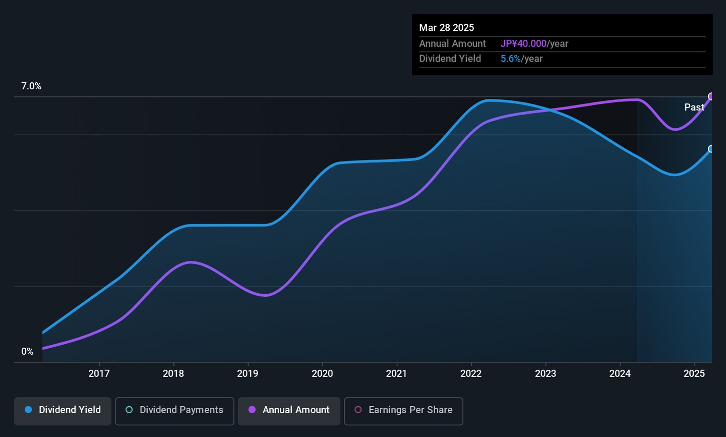Click the 7.0% y-axis label

[31, 86]
